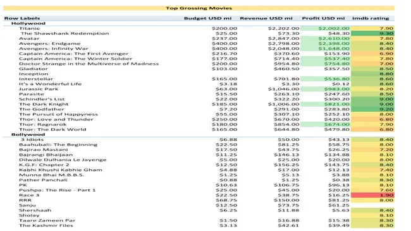Select 'Captain America: The First Avenger' label
This screenshot has height=231, width=411.
point(73,54)
